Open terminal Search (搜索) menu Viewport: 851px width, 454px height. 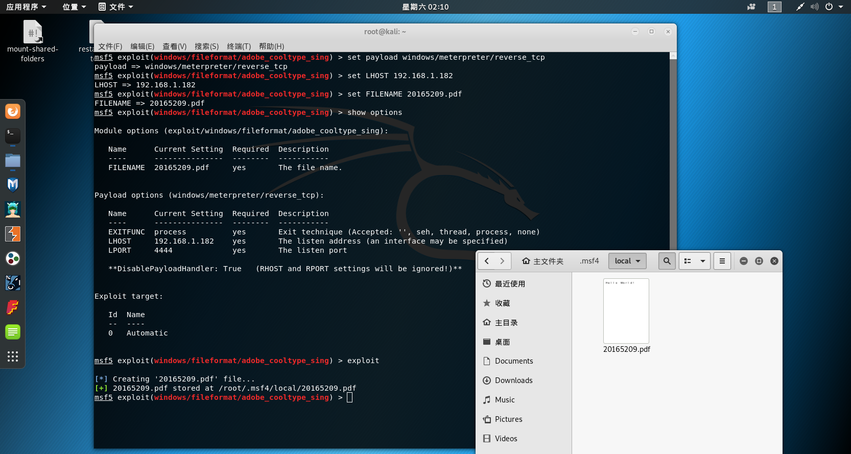click(207, 46)
